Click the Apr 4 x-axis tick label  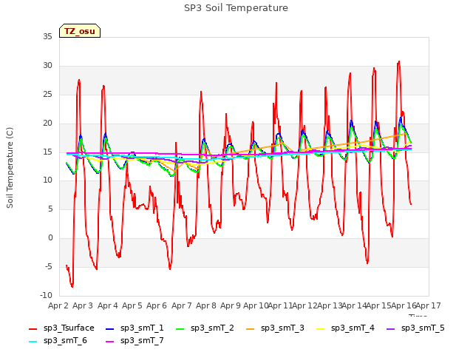point(108,305)
